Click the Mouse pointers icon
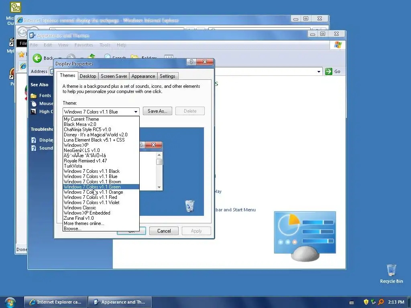Screen dimensions: 411x308 (x=34, y=103)
